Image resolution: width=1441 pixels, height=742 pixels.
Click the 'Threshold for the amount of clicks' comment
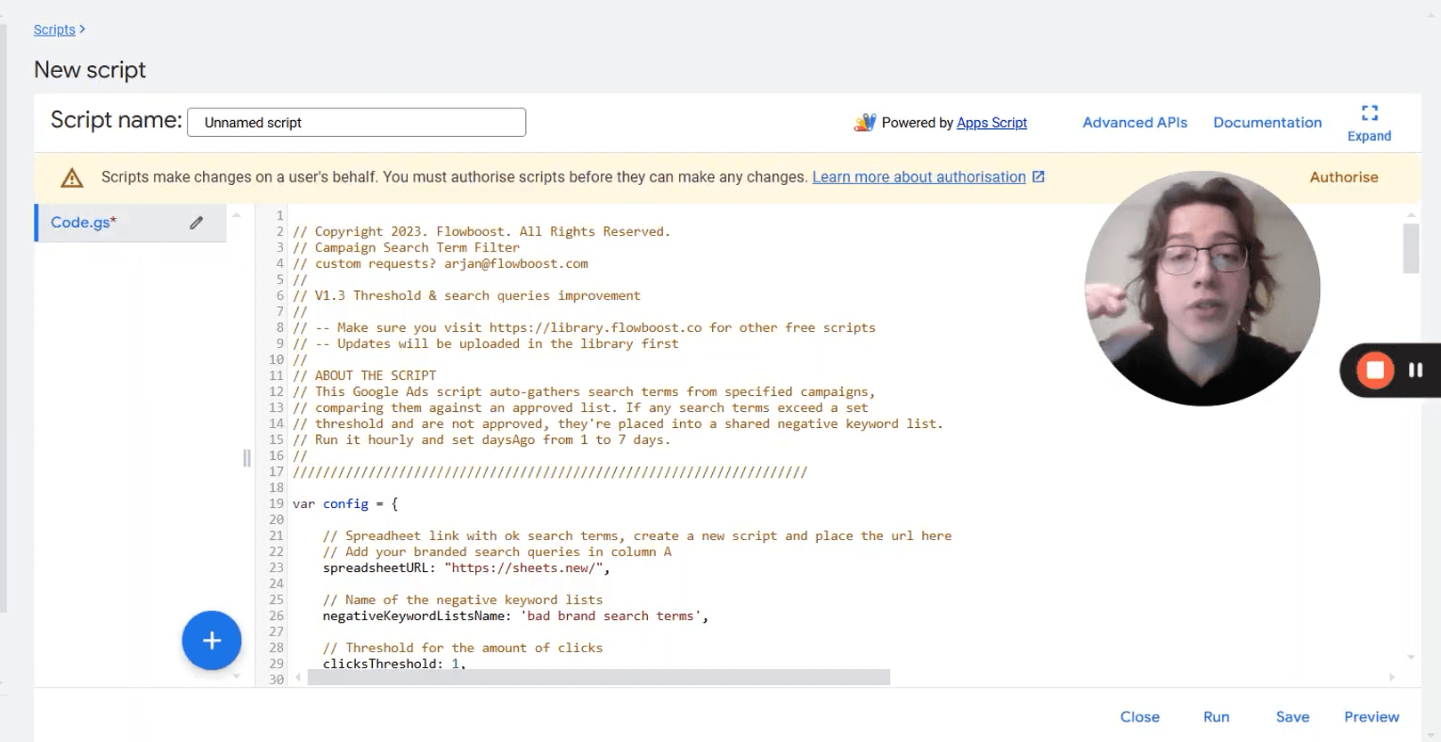tap(463, 648)
